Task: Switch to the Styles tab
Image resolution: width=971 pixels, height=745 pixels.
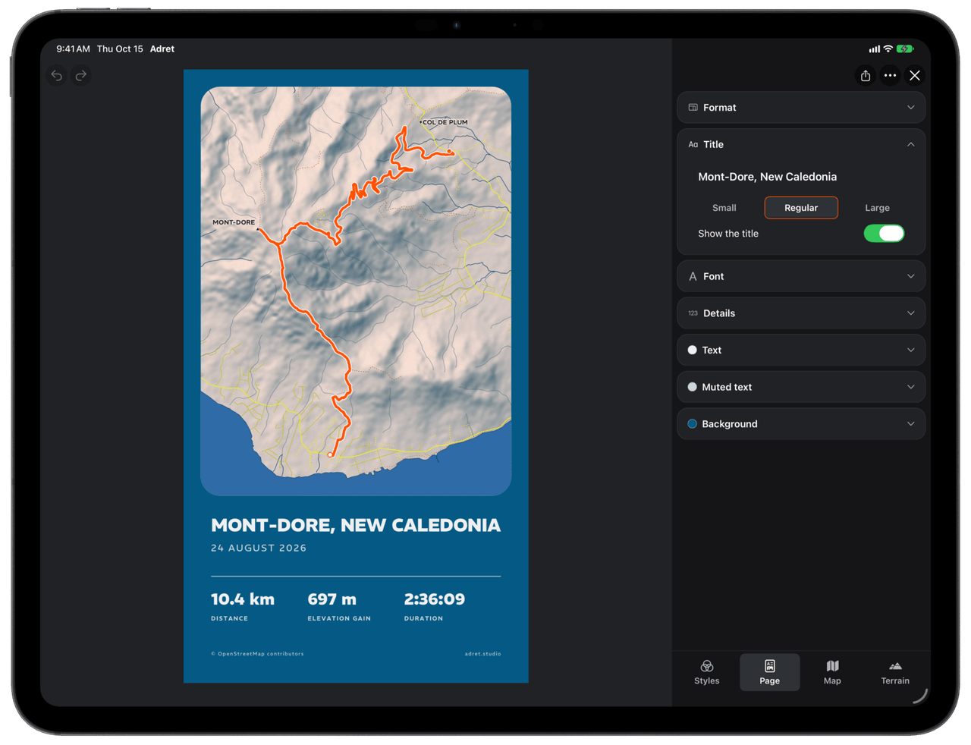Action: tap(707, 672)
